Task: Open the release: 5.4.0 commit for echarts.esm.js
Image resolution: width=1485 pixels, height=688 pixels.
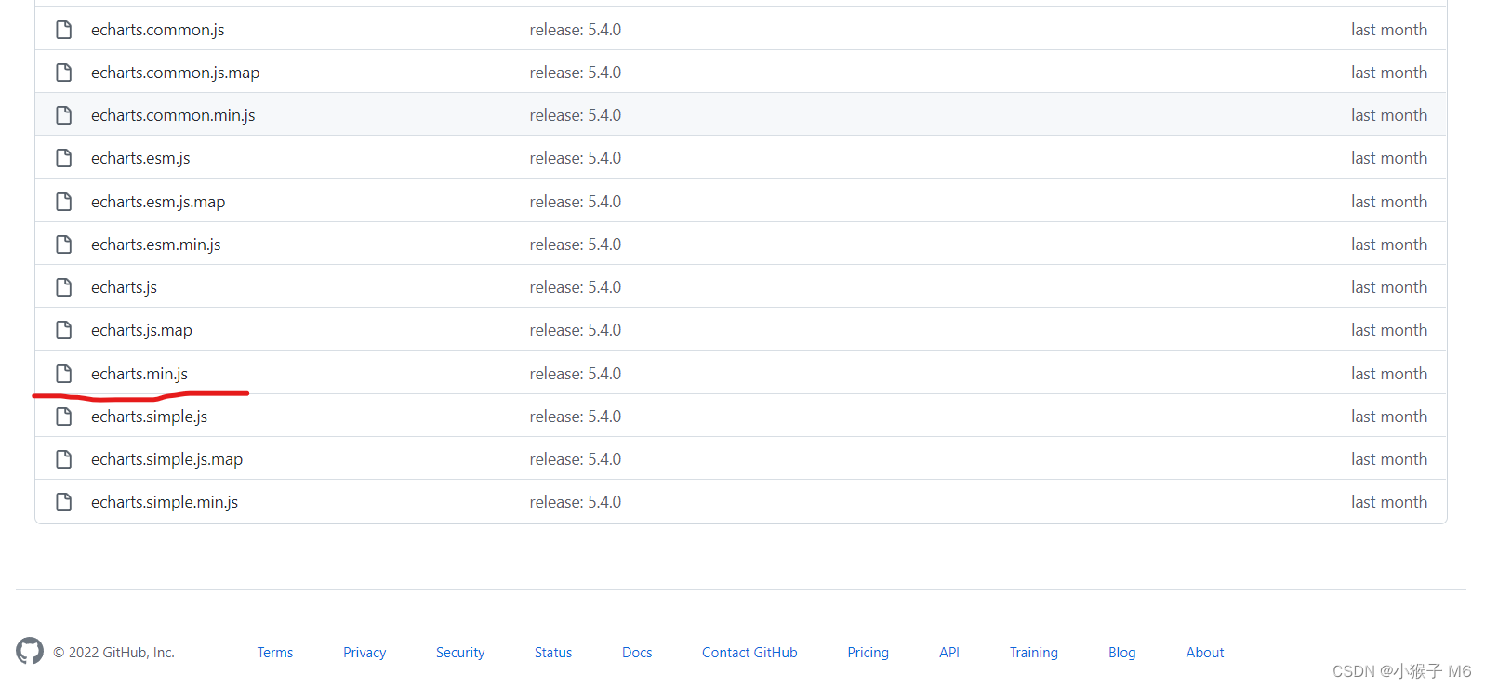Action: click(x=576, y=158)
